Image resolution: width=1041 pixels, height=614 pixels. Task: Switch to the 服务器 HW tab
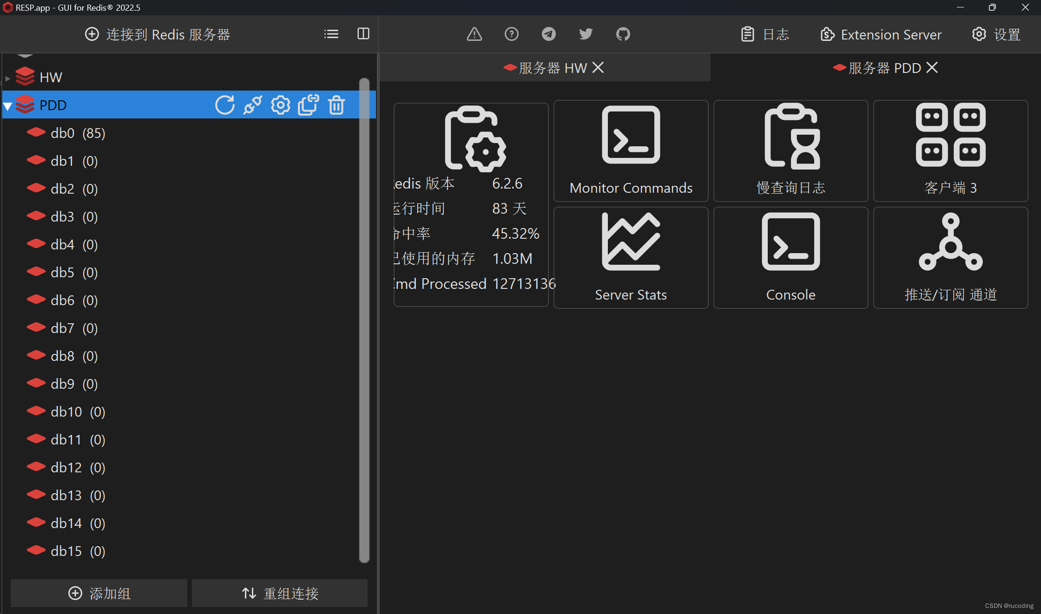click(545, 68)
